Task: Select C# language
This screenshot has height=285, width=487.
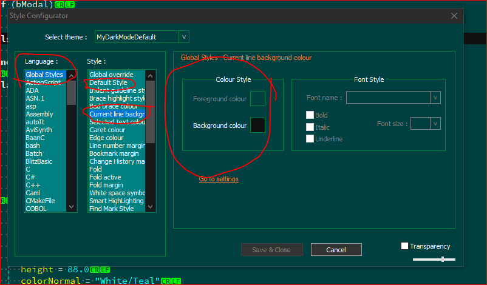Action: pyautogui.click(x=46, y=177)
